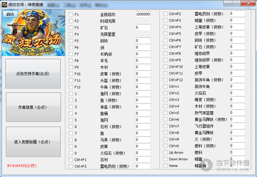Check the F6 剑 checkbox
This screenshot has height=177, width=257.
[71, 47]
